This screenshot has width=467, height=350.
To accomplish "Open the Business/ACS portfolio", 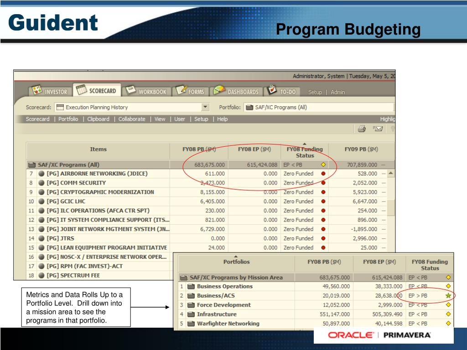I will coord(216,295).
